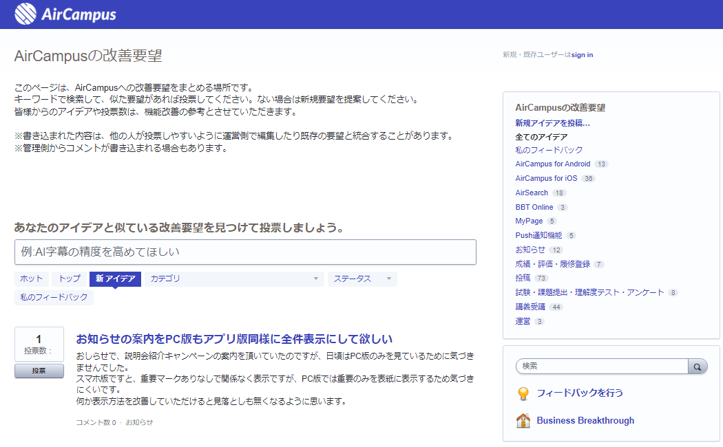Switch to the トップ tab
723x447 pixels.
pos(69,279)
